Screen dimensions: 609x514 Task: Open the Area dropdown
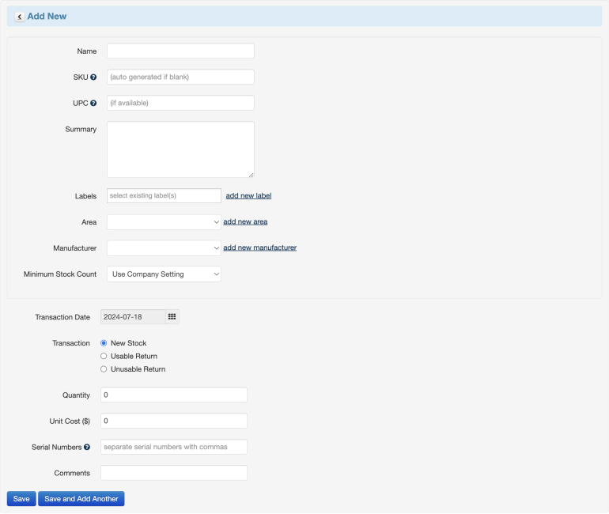click(164, 222)
